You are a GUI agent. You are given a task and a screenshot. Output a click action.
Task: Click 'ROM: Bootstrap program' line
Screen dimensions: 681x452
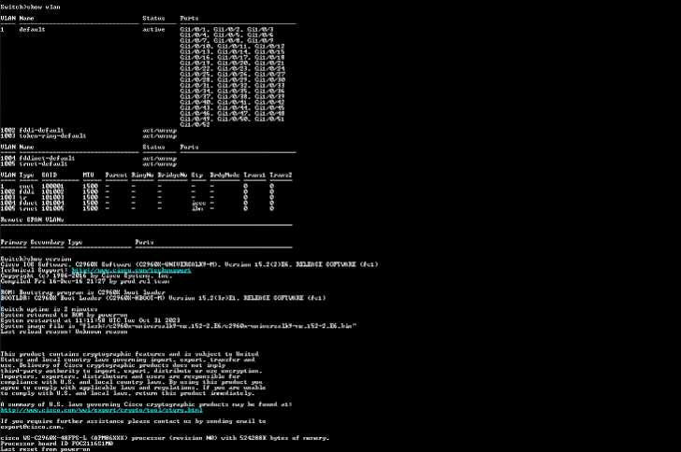point(83,292)
